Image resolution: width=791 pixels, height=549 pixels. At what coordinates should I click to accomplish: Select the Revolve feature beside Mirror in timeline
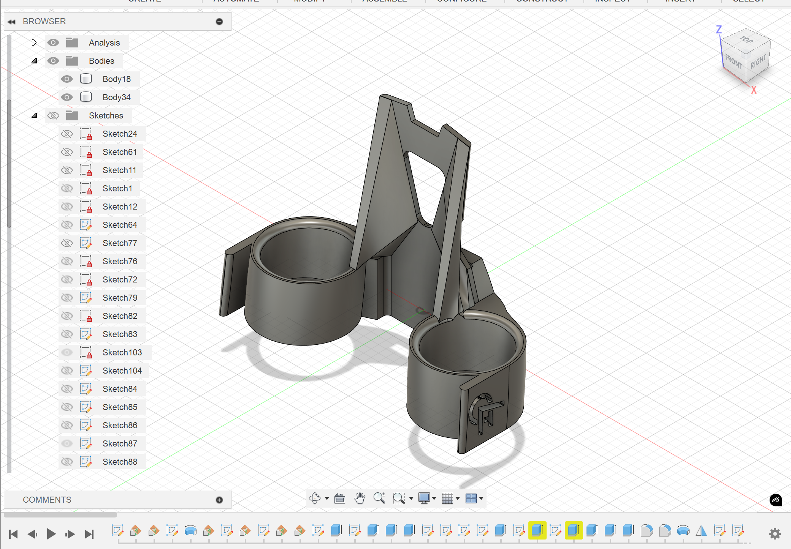tap(683, 530)
